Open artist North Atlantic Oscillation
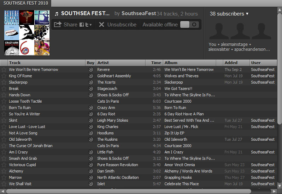Viewport: 282px width, 194px height. click(x=118, y=177)
